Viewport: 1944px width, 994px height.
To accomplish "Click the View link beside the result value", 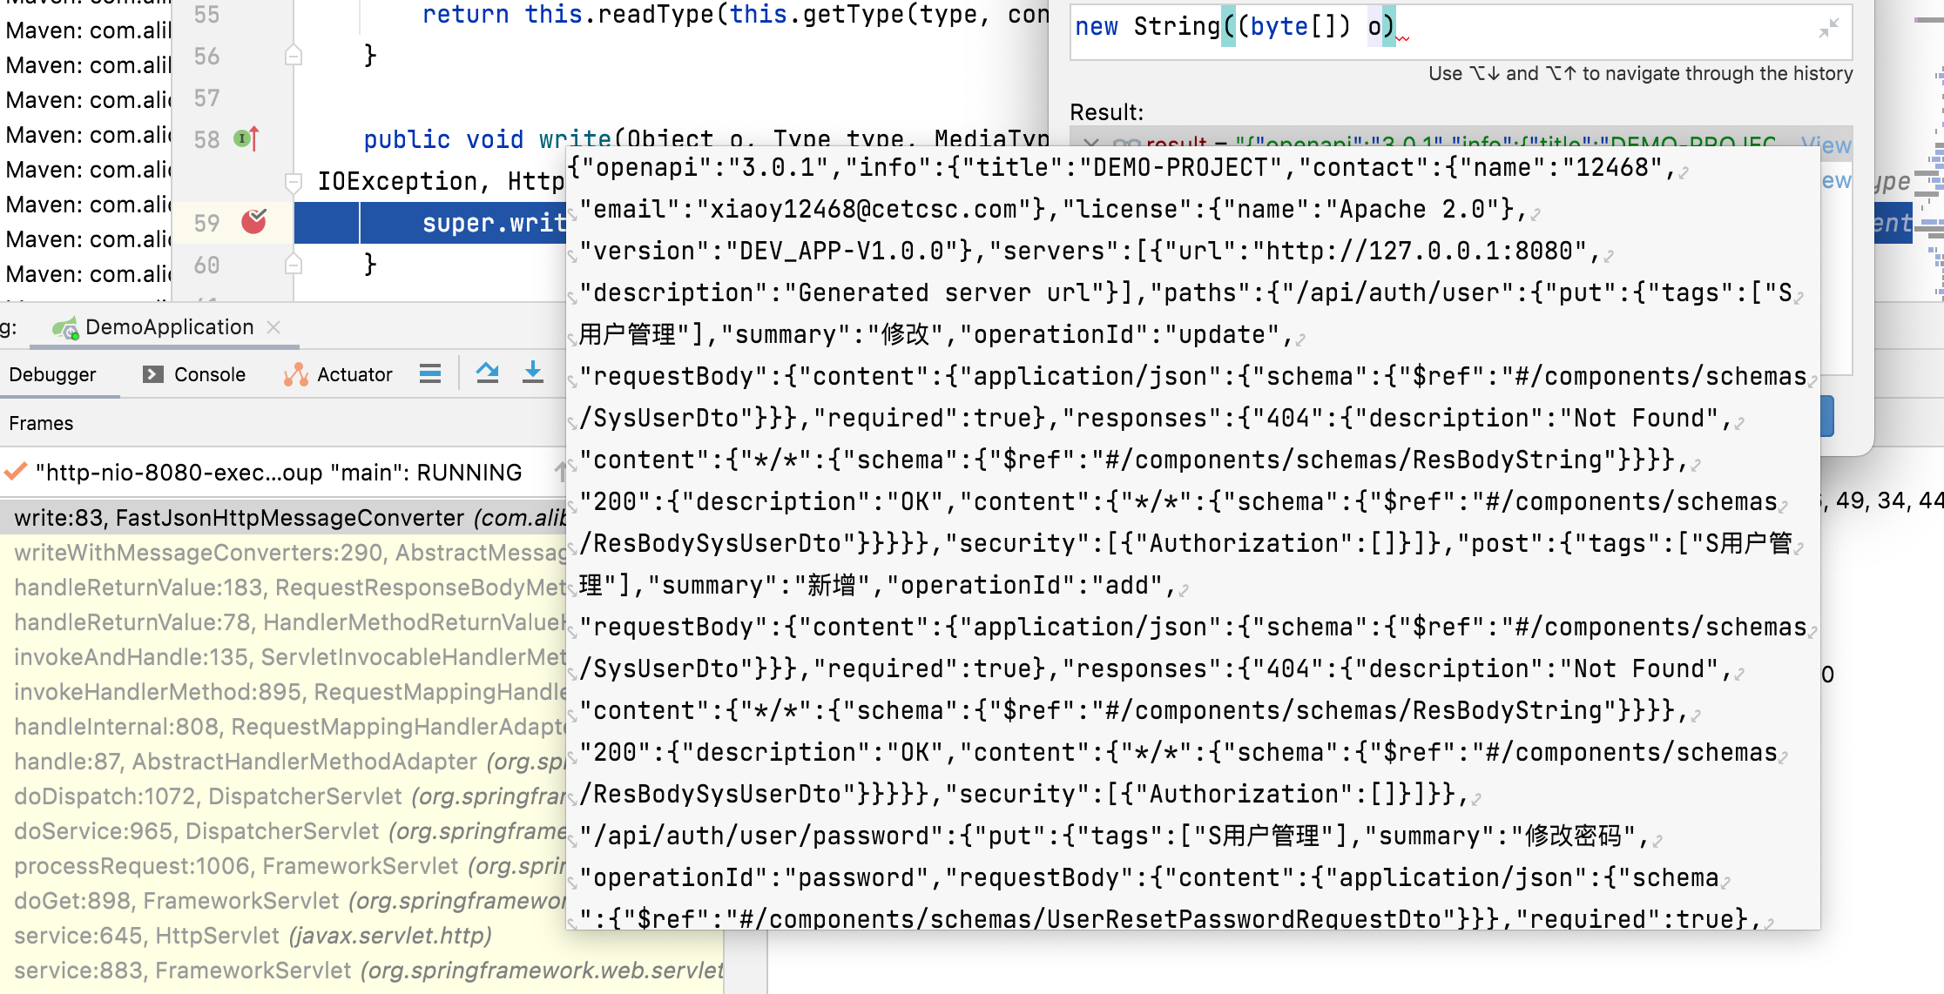I will coord(1828,144).
